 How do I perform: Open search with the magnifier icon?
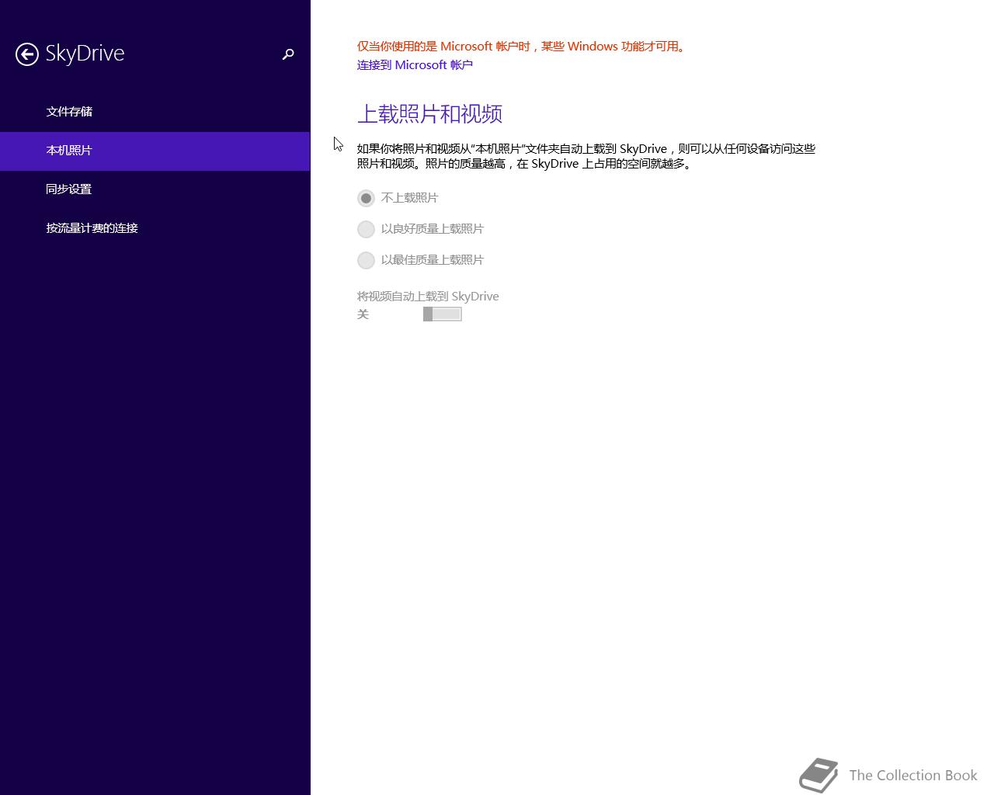288,54
